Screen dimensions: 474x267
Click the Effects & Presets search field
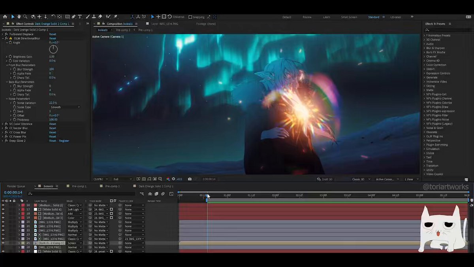point(448,30)
